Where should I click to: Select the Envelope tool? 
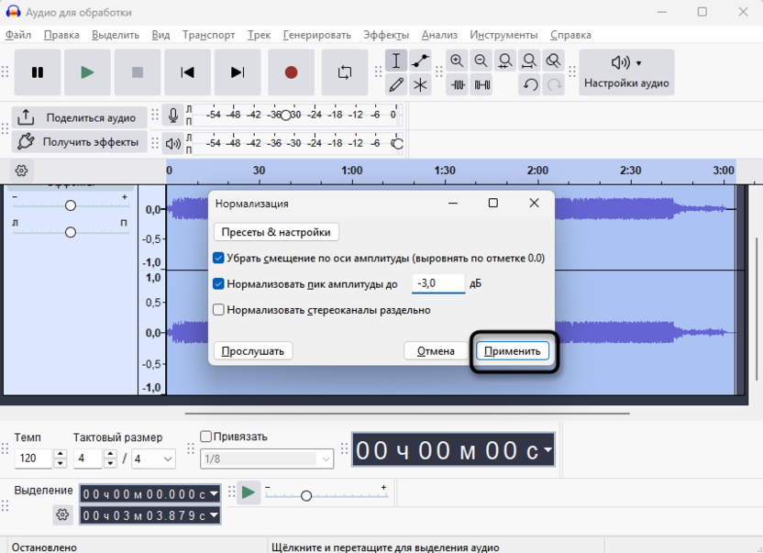[x=420, y=61]
